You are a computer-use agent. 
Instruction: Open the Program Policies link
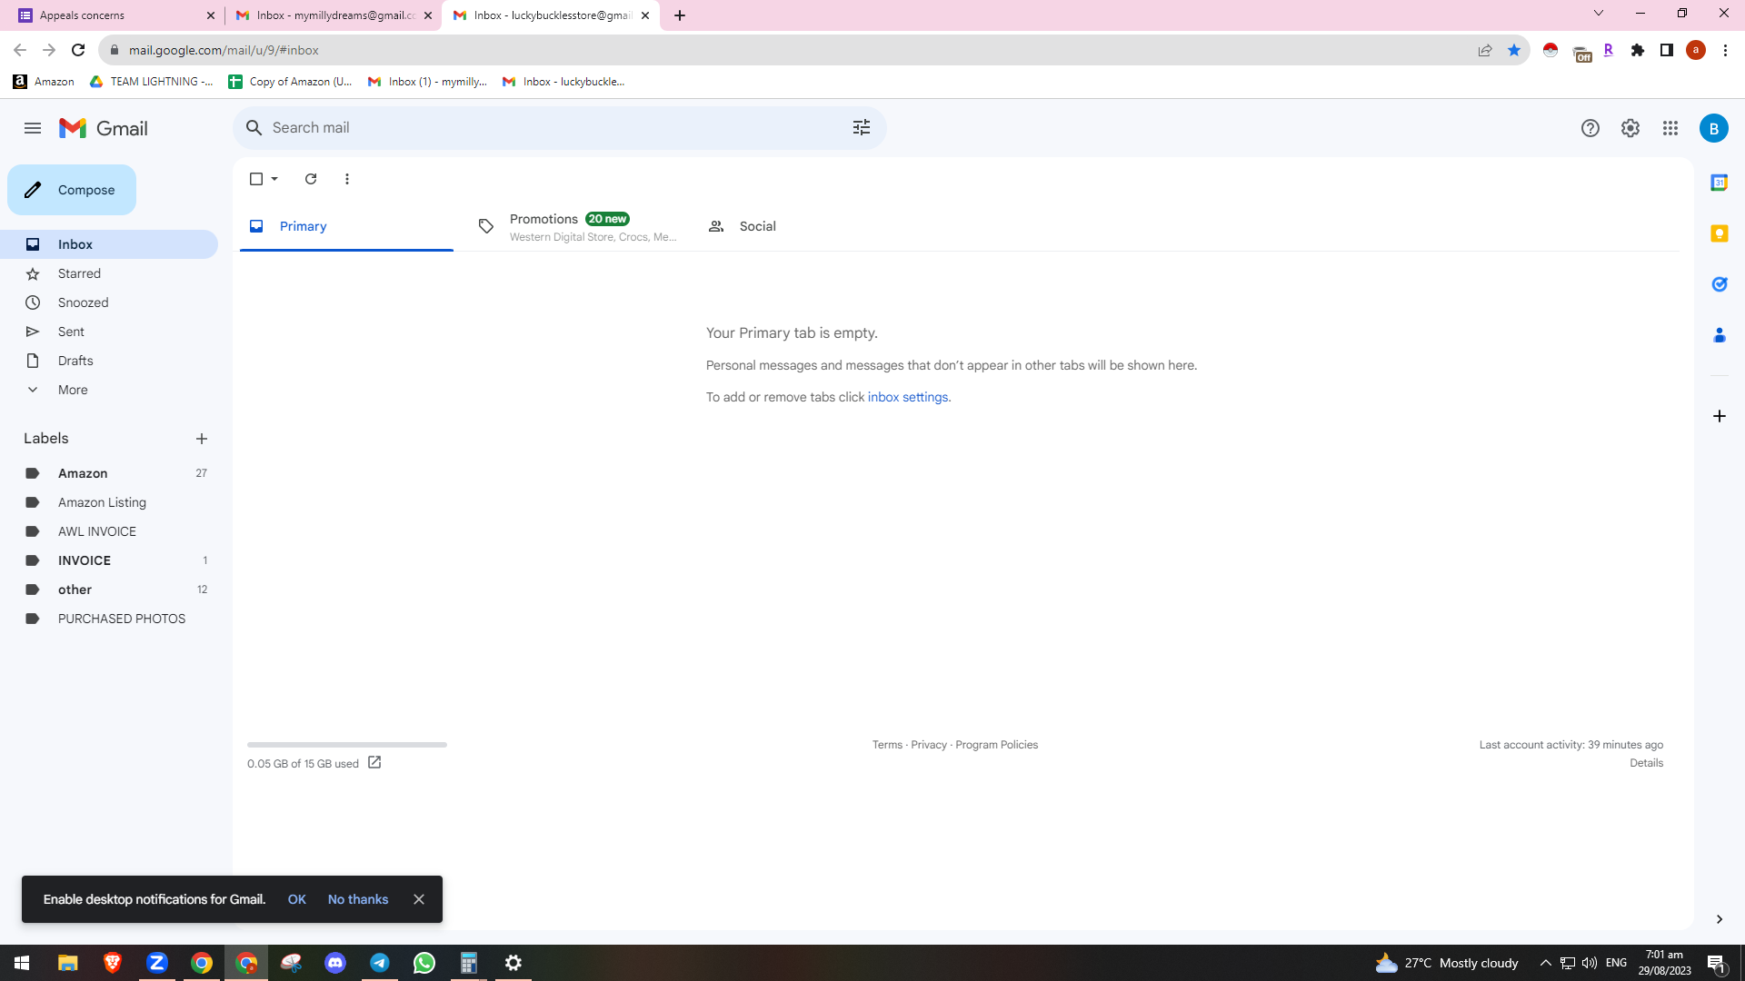997,745
